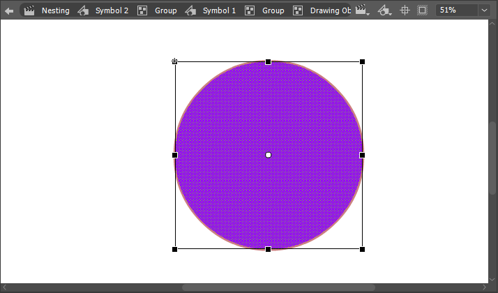Expand the zoom level dropdown arrow
The image size is (498, 293).
click(484, 10)
